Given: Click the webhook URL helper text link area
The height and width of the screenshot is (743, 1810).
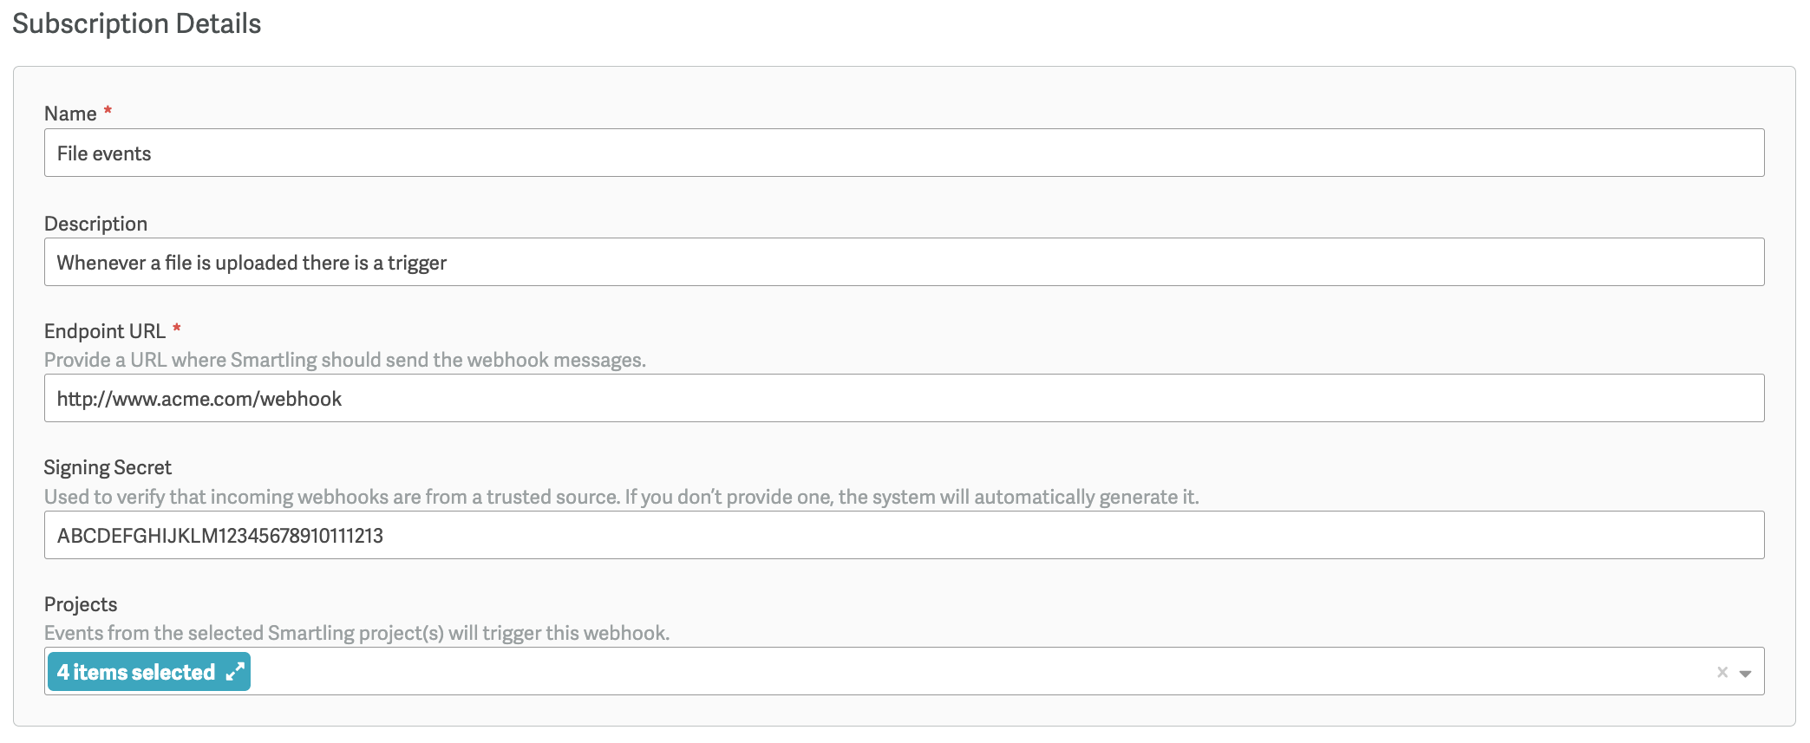Looking at the screenshot, I should [x=345, y=359].
